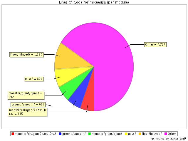Screen dimensions: 188x141
Task: Click the red Chaos_Dra legend swatch
Action: pos(12,134)
